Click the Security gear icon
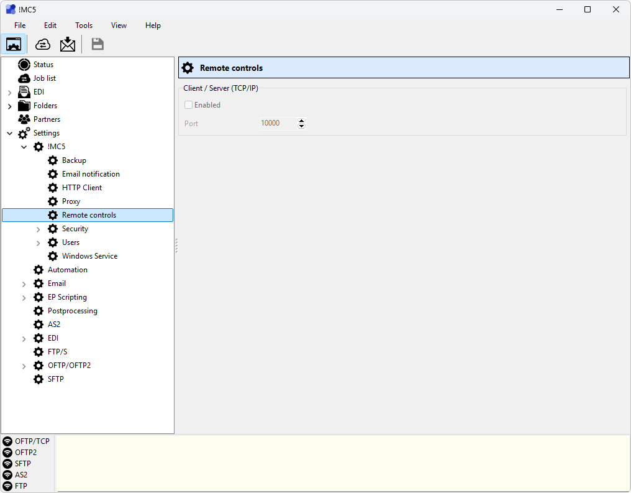 [x=53, y=229]
